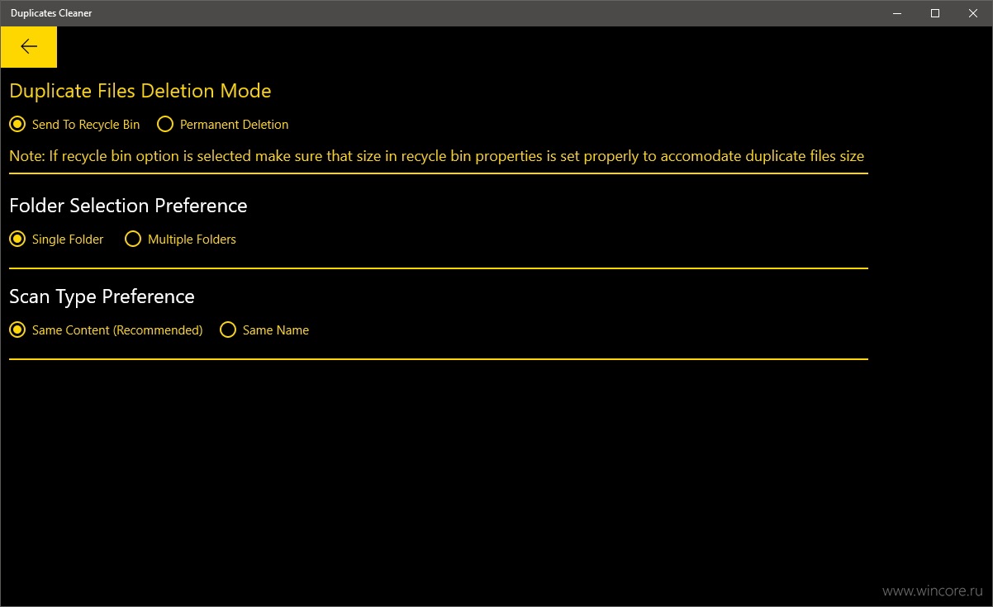Minimize the Duplicates Cleaner window
This screenshot has height=607, width=993.
897,13
